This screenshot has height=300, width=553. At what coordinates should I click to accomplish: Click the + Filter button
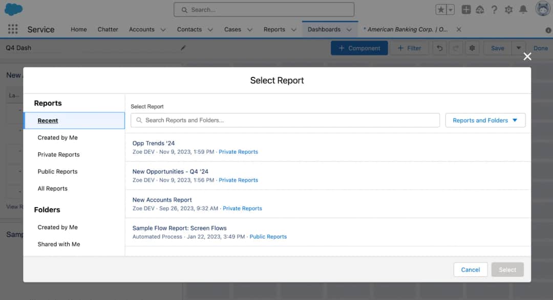pyautogui.click(x=409, y=48)
